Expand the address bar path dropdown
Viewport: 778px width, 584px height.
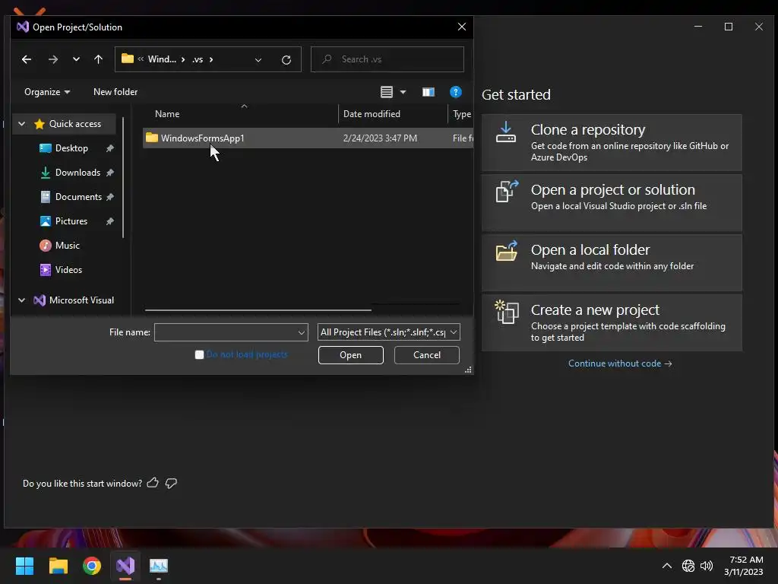tap(258, 59)
